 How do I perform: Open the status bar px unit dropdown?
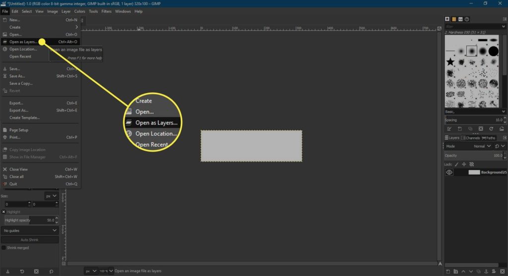coord(91,271)
